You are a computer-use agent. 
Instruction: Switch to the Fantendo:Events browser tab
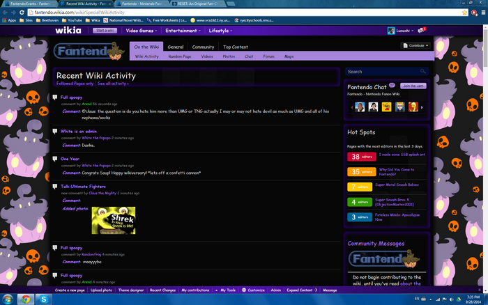click(29, 3)
